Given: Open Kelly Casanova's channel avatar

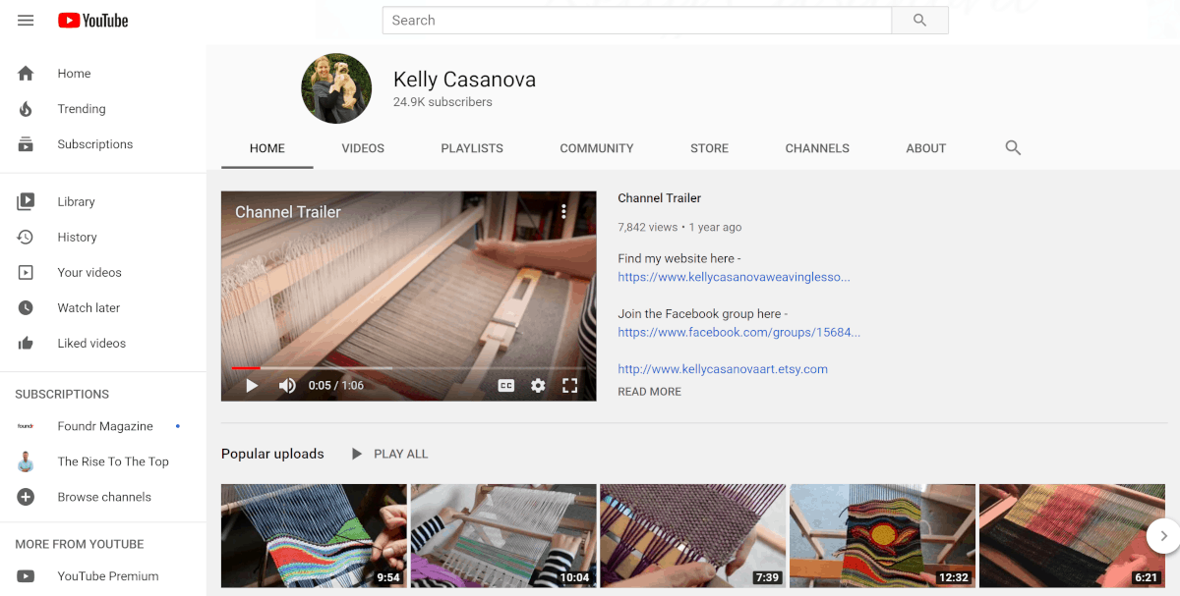Looking at the screenshot, I should tap(336, 88).
